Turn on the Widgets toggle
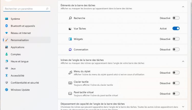The image size is (192, 110). pyautogui.click(x=176, y=39)
